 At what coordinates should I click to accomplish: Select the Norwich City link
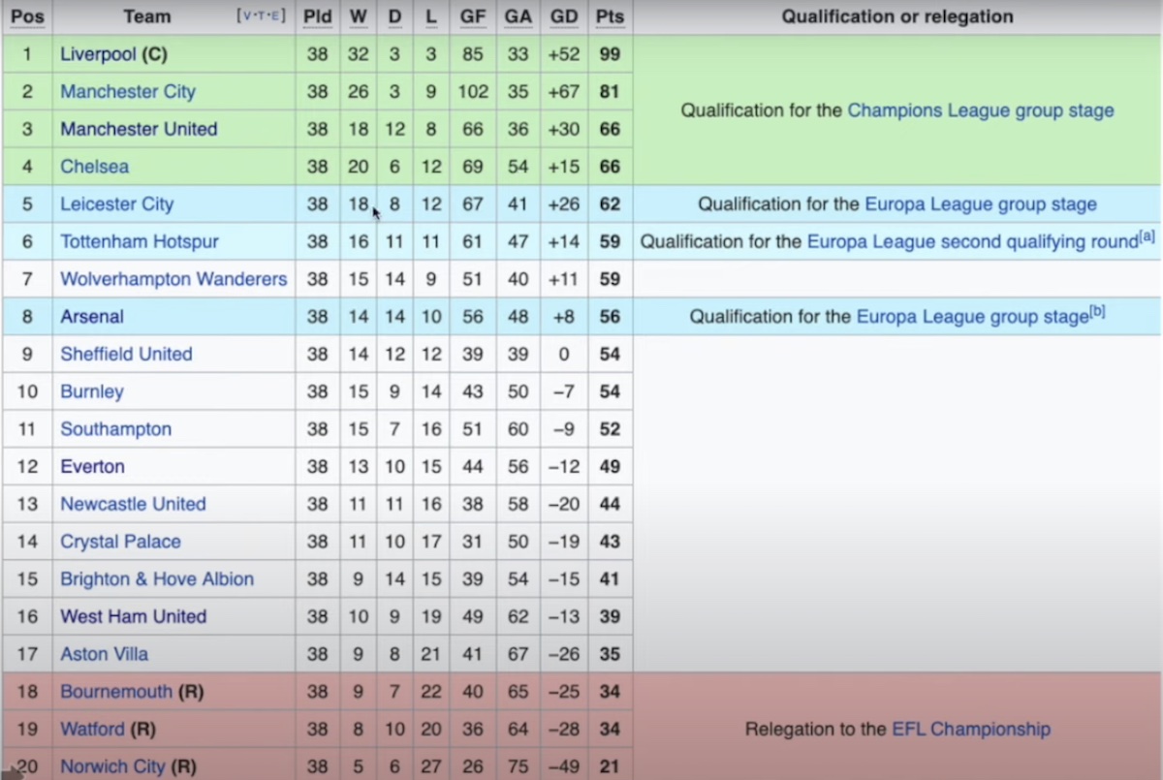coord(112,765)
